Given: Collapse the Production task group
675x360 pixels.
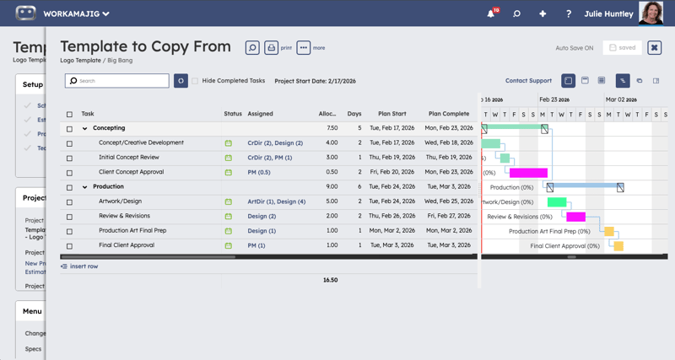Looking at the screenshot, I should click(85, 187).
